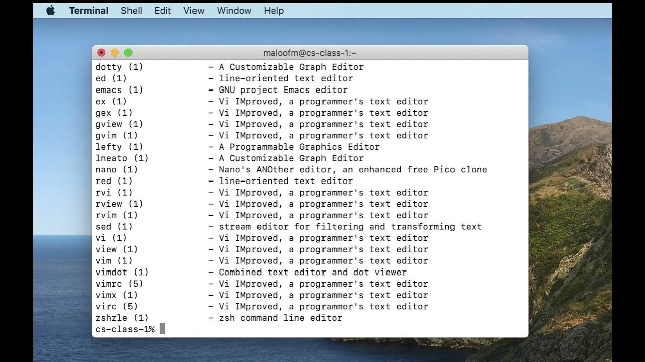This screenshot has width=645, height=362.
Task: Click 'A Customizable Graph Editor' on lneato row
Action: tap(291, 158)
